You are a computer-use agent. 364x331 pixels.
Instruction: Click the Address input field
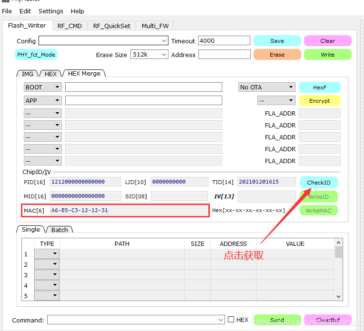click(x=225, y=55)
